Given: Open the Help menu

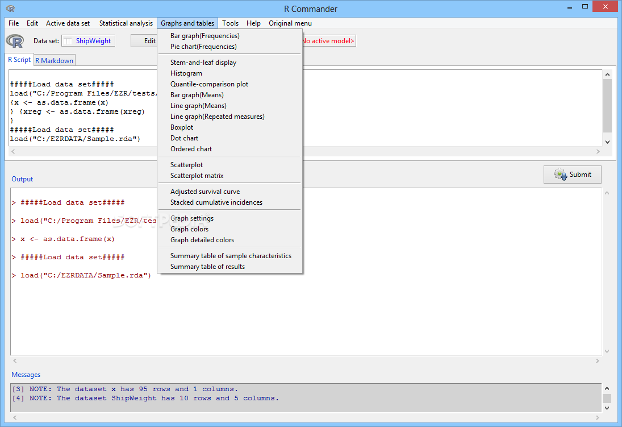Looking at the screenshot, I should pyautogui.click(x=253, y=23).
